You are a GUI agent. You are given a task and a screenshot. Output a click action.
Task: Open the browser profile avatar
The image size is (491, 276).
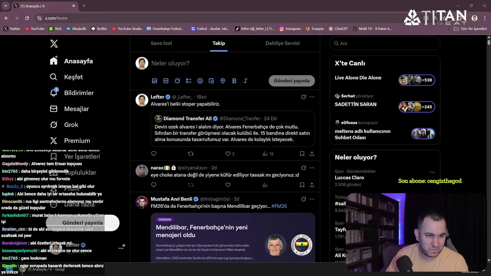coord(475,18)
